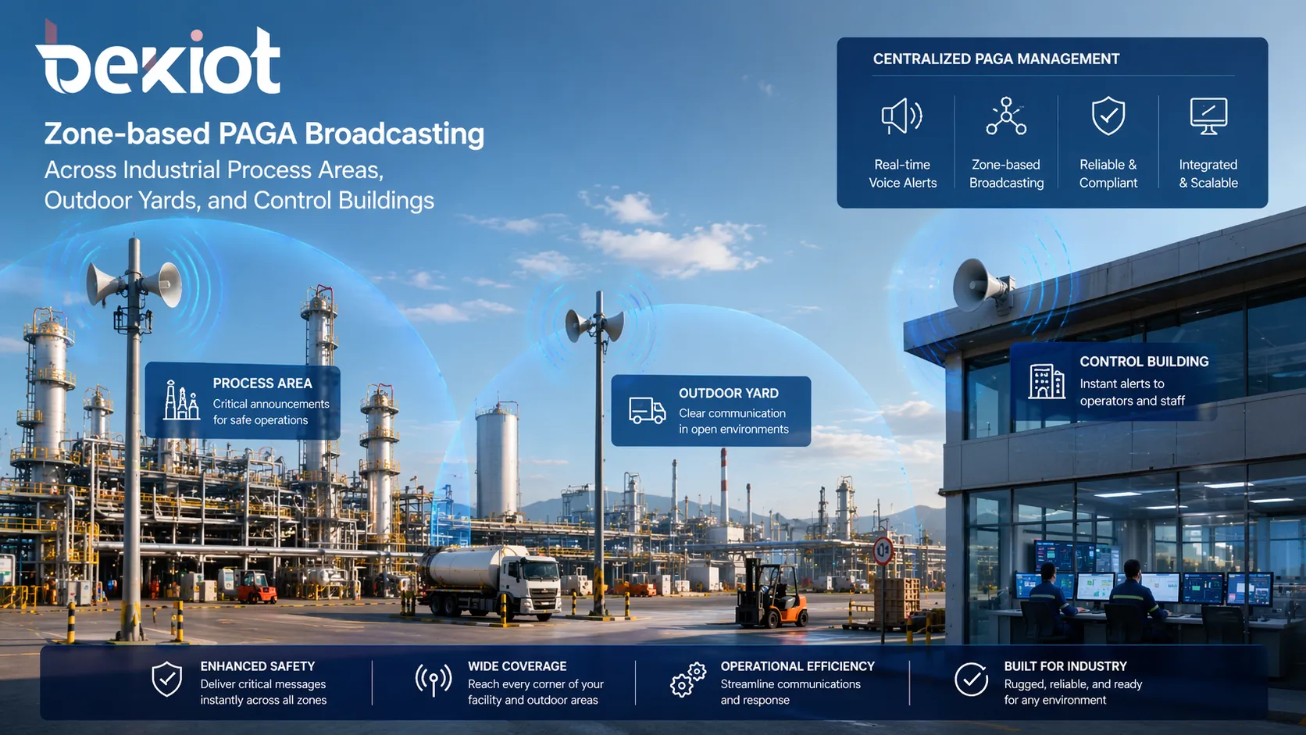Toggle the Reliable & Compliant shield check
The width and height of the screenshot is (1306, 735).
click(1108, 117)
